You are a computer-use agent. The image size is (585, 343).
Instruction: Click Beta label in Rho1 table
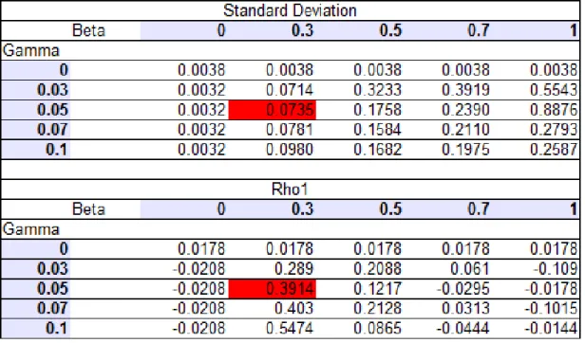[88, 209]
